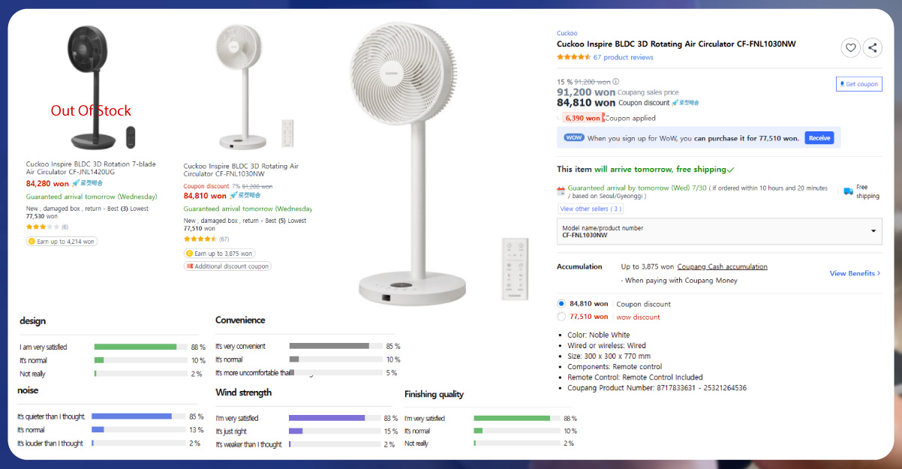Open the Model name/product number dropdown

tap(872, 231)
